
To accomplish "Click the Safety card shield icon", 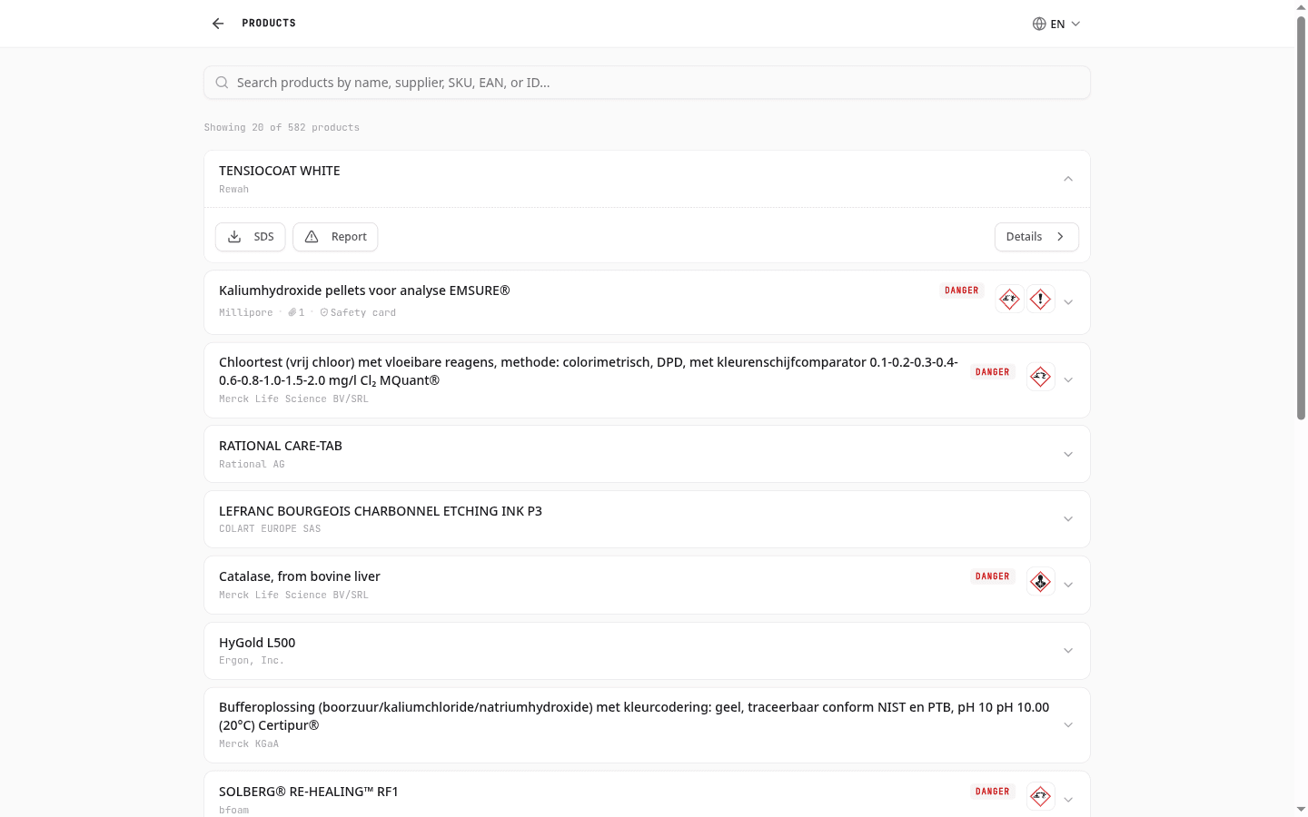I will pyautogui.click(x=324, y=312).
